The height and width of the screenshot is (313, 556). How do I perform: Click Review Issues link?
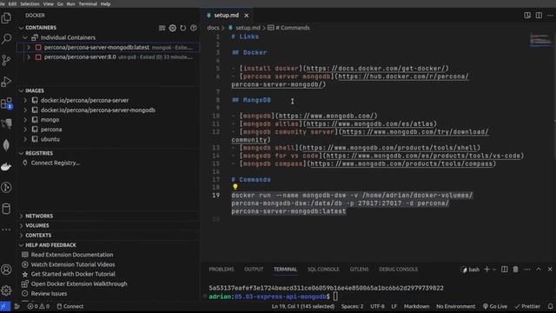(x=49, y=294)
